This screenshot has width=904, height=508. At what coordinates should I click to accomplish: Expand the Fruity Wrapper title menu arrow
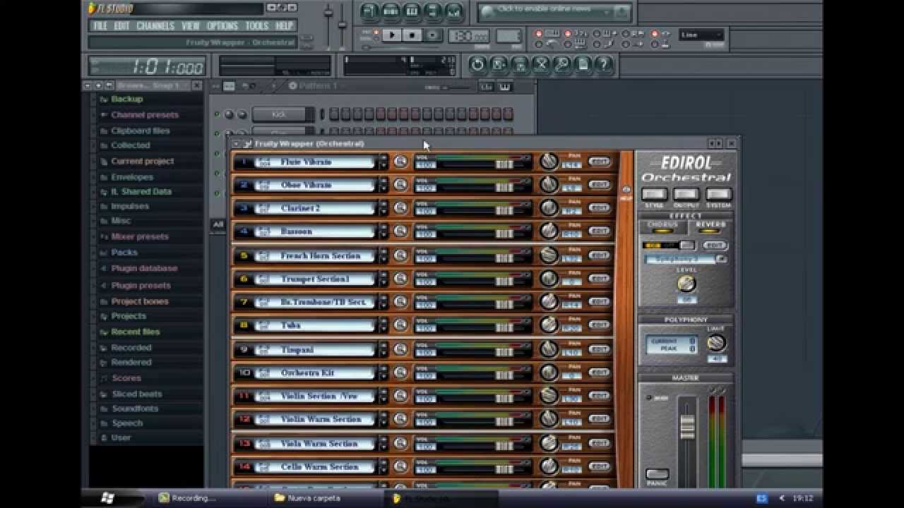[236, 143]
